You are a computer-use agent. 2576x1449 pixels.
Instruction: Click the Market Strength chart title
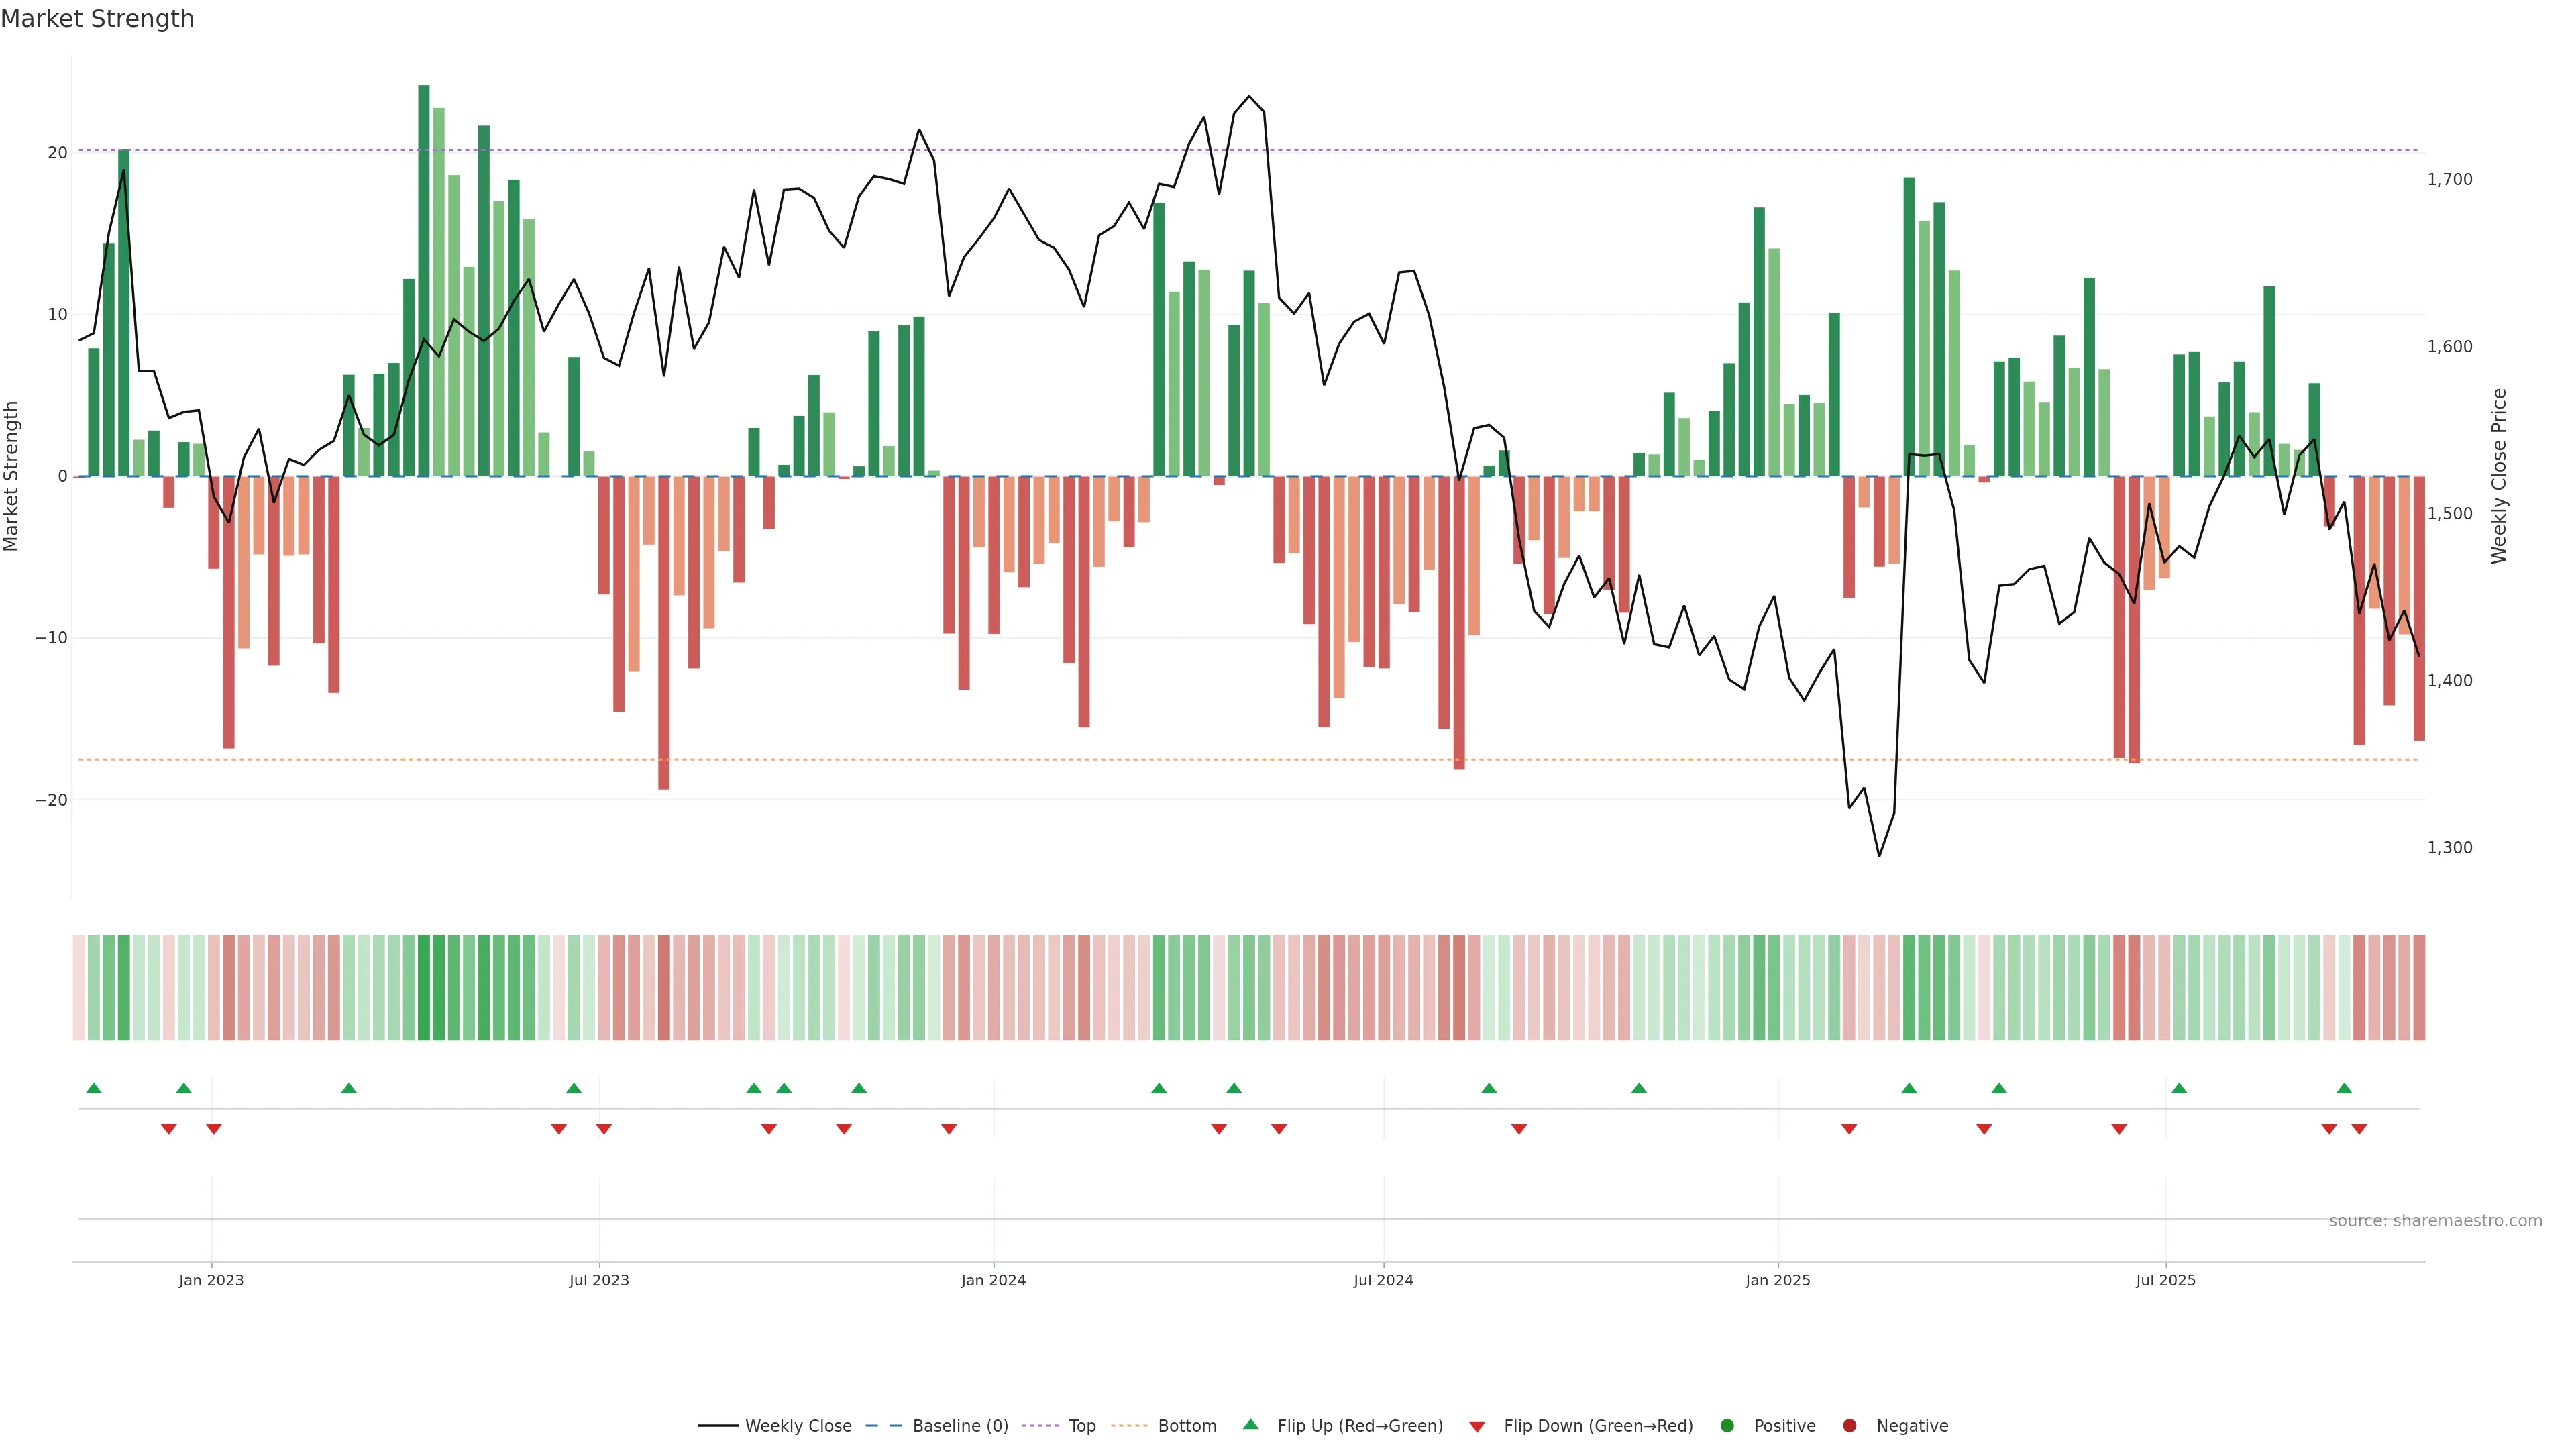(97, 19)
